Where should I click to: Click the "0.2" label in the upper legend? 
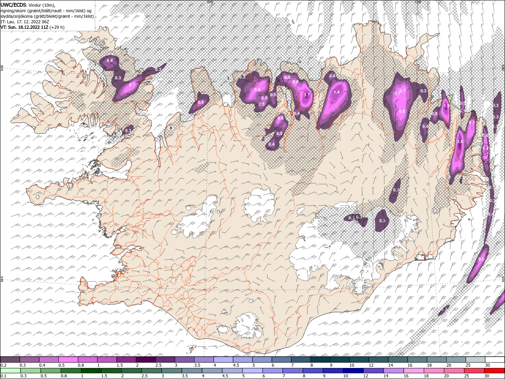click(x=4, y=365)
